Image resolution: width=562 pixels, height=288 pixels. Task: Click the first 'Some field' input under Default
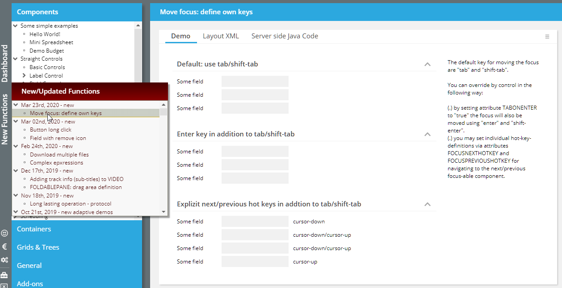pos(255,82)
